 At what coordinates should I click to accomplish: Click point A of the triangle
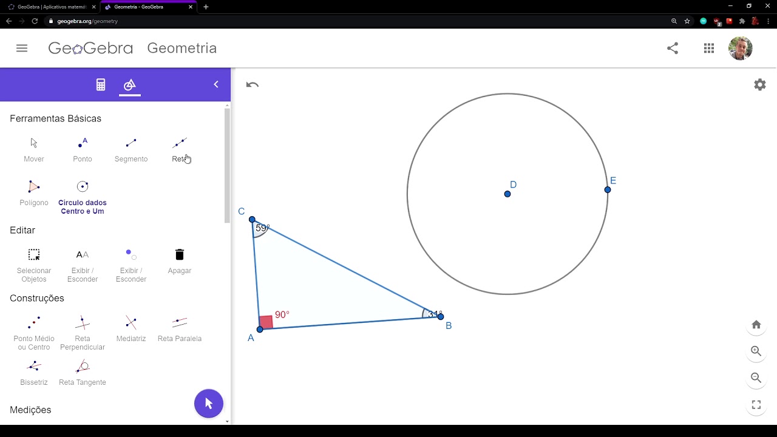point(260,329)
